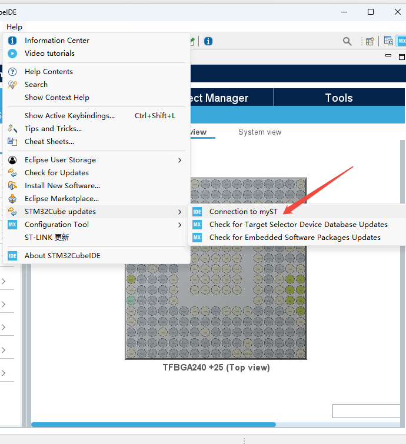
Task: Open the Project Manager tab
Action: point(232,98)
